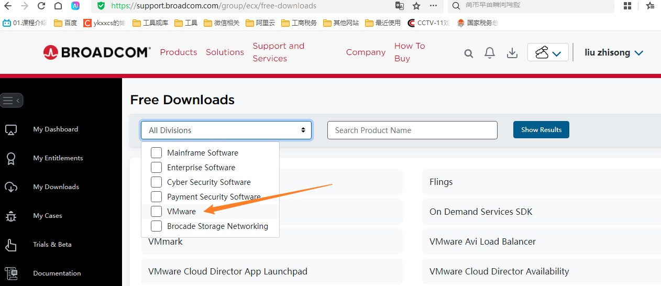Open VMware Cloud Director Availability entry

pos(542,271)
